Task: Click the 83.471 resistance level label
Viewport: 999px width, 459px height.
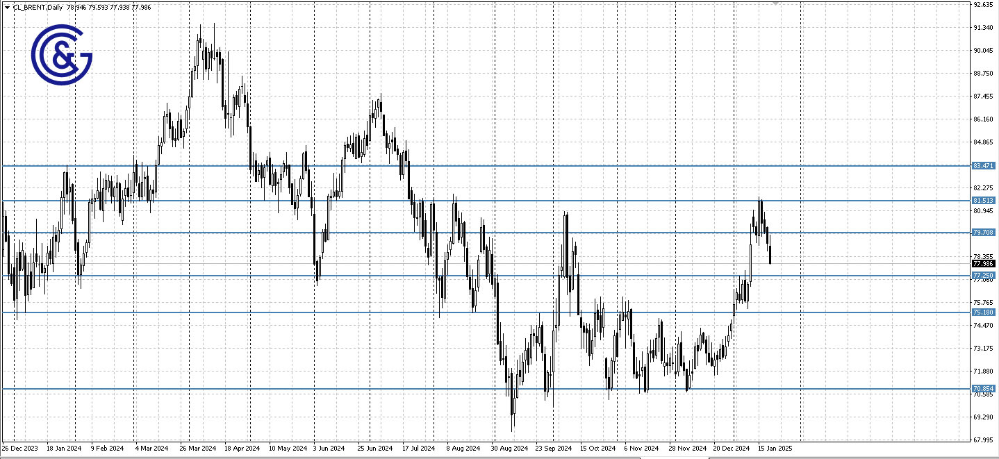Action: pyautogui.click(x=983, y=166)
